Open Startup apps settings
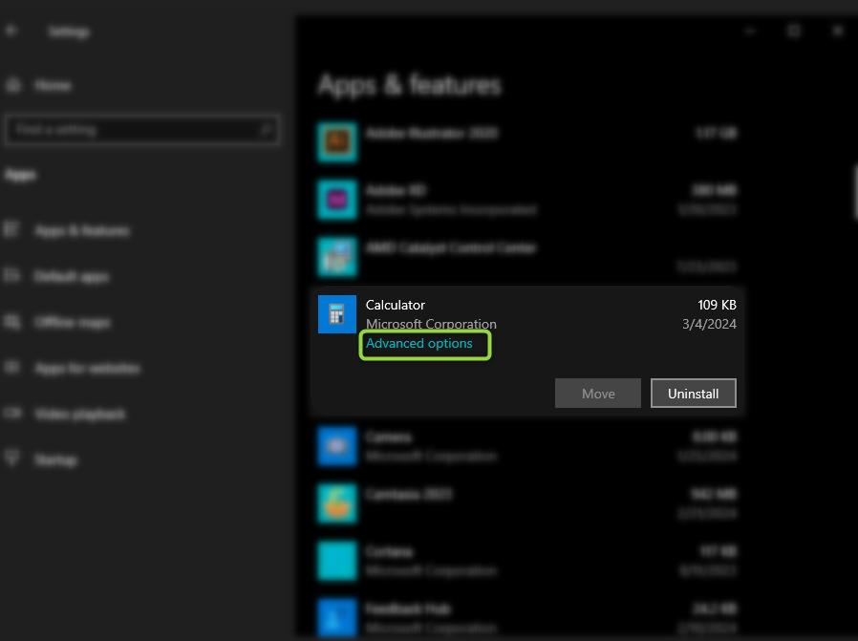The height and width of the screenshot is (641, 858). [x=55, y=460]
